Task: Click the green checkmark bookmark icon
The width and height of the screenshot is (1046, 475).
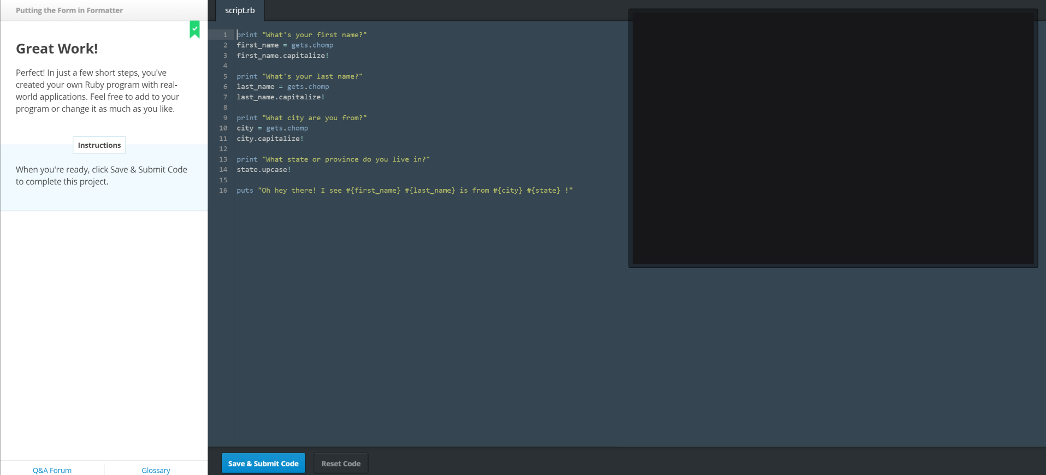Action: point(194,29)
